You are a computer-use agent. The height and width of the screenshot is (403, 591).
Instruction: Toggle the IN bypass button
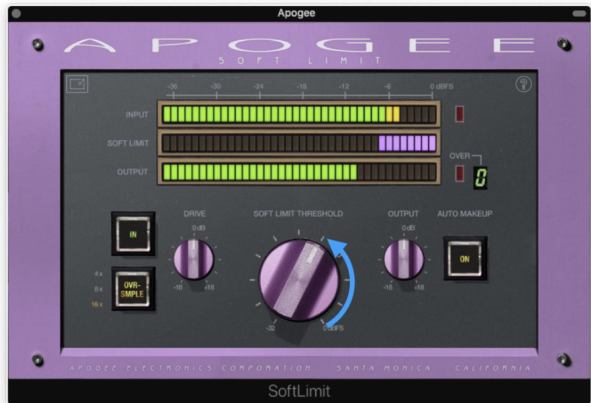tap(133, 235)
